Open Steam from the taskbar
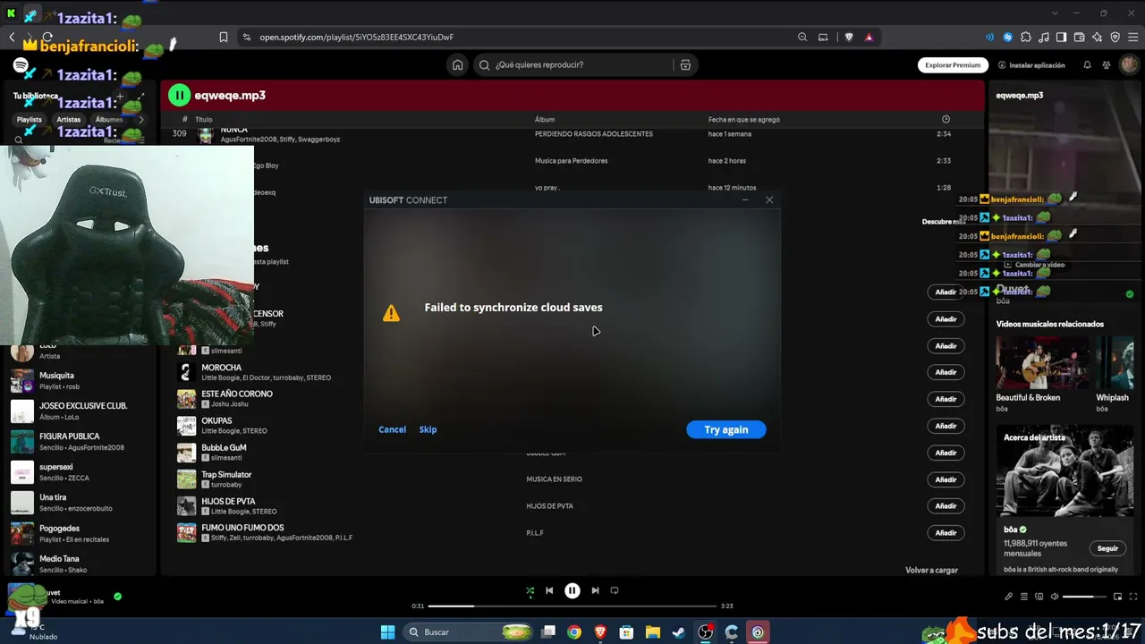1145x644 pixels. coord(679,632)
